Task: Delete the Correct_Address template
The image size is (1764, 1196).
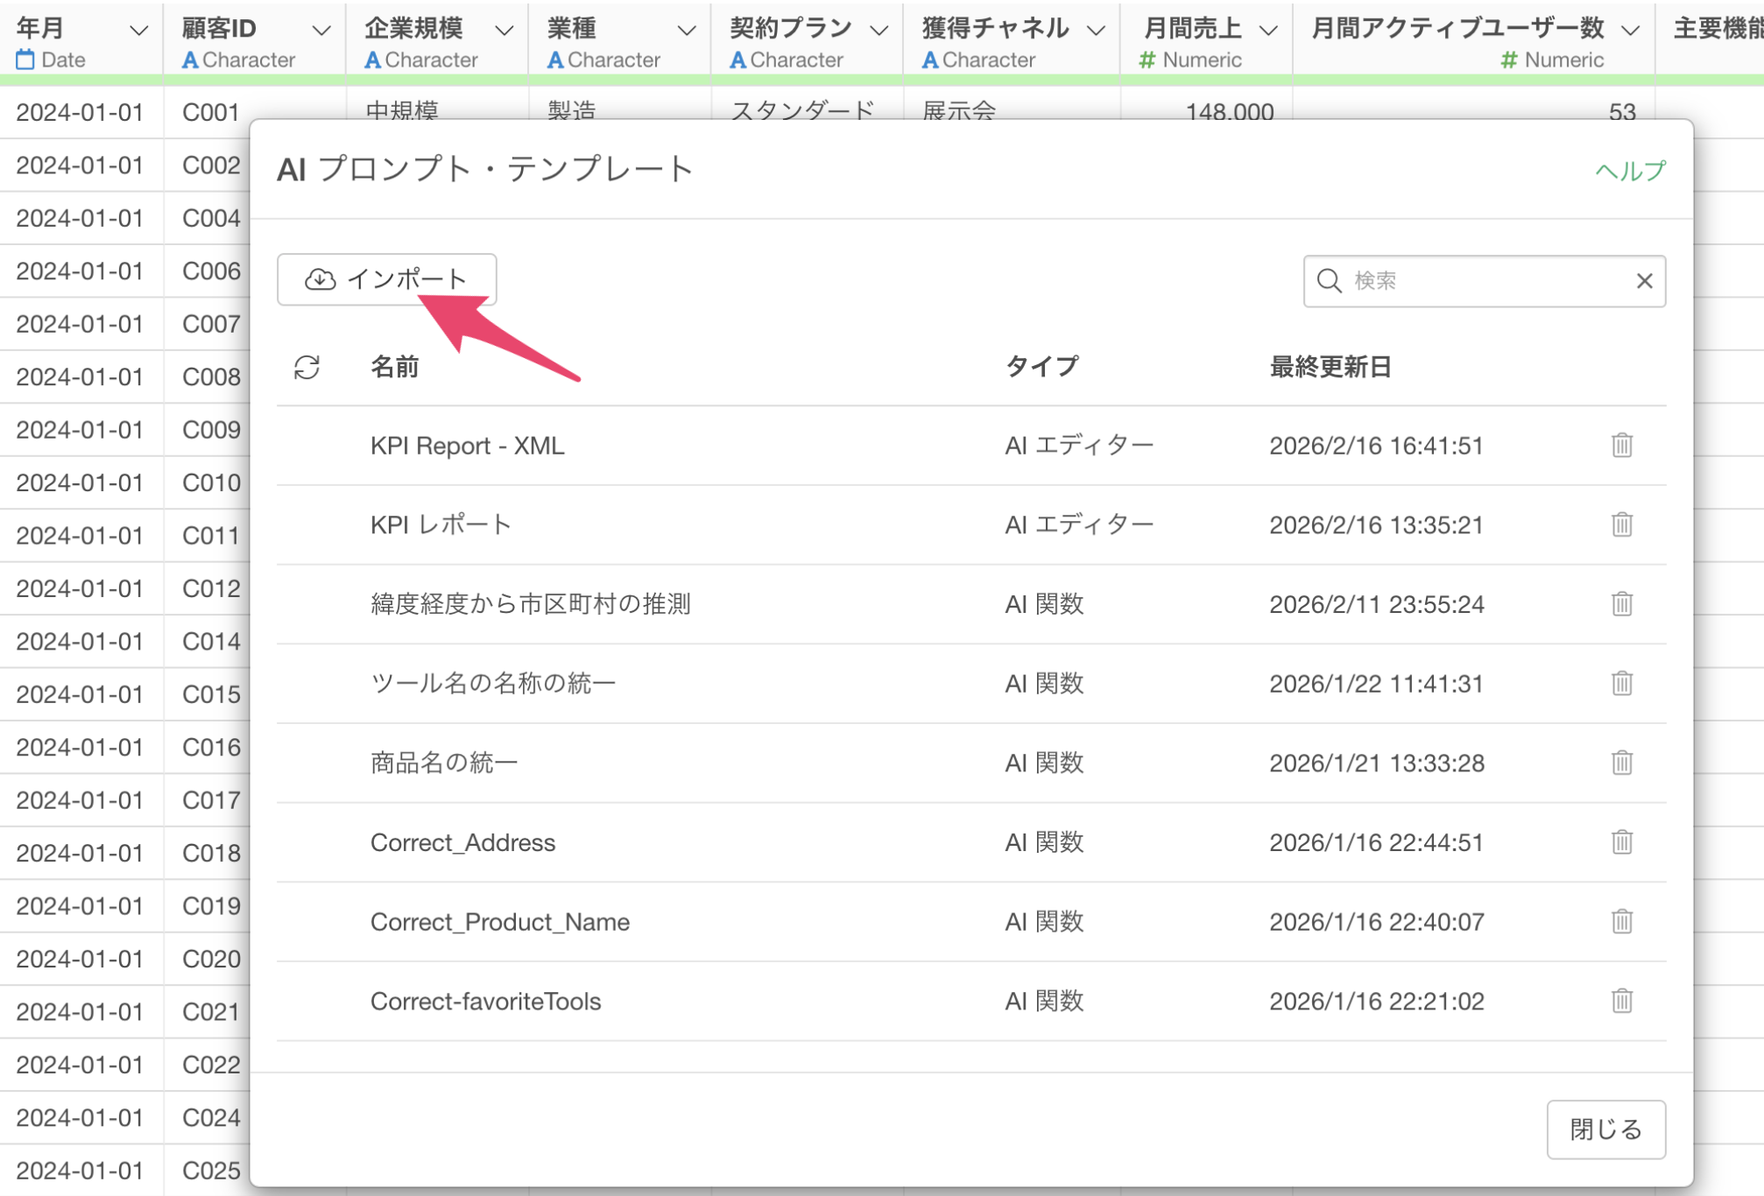Action: pos(1621,842)
